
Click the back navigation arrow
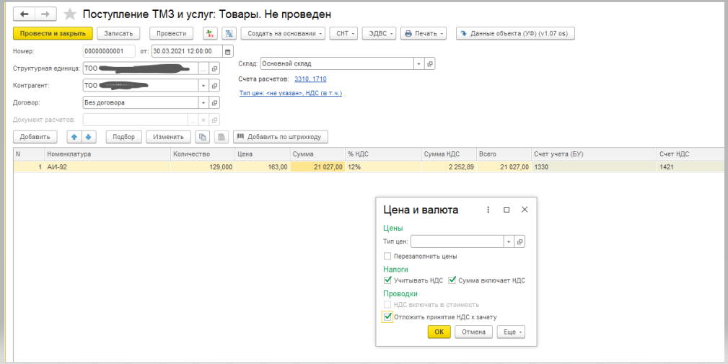coord(25,14)
